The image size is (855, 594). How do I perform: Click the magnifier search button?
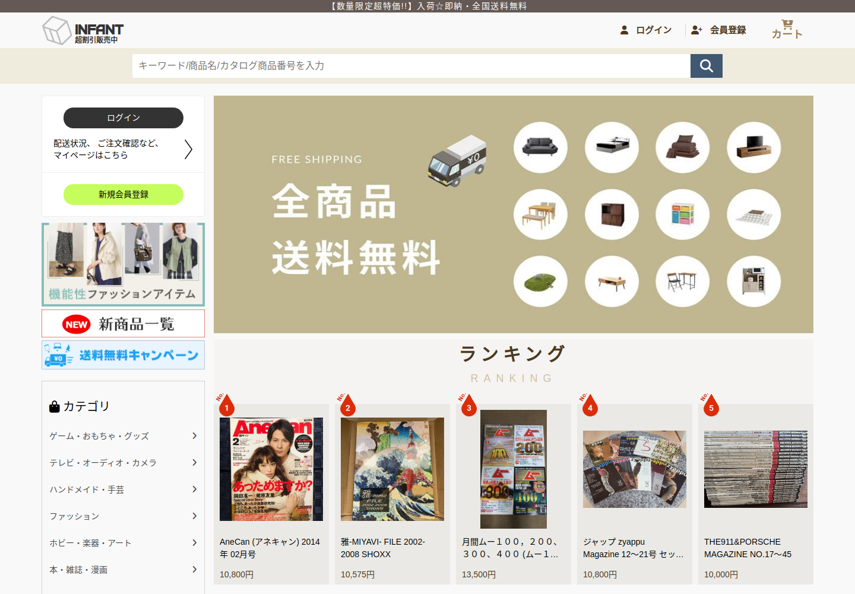coord(707,66)
